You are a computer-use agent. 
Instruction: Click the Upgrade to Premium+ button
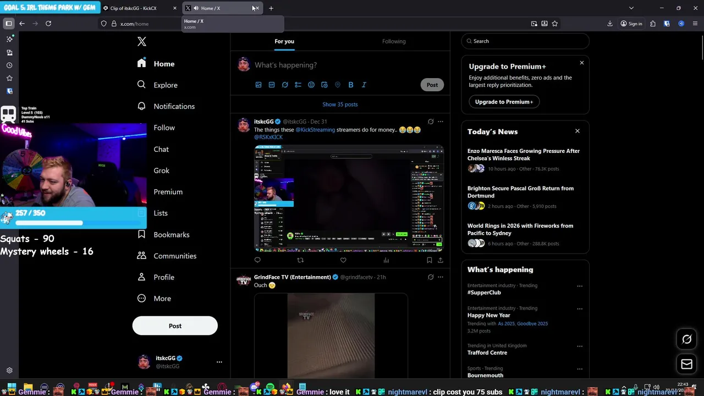tap(504, 102)
